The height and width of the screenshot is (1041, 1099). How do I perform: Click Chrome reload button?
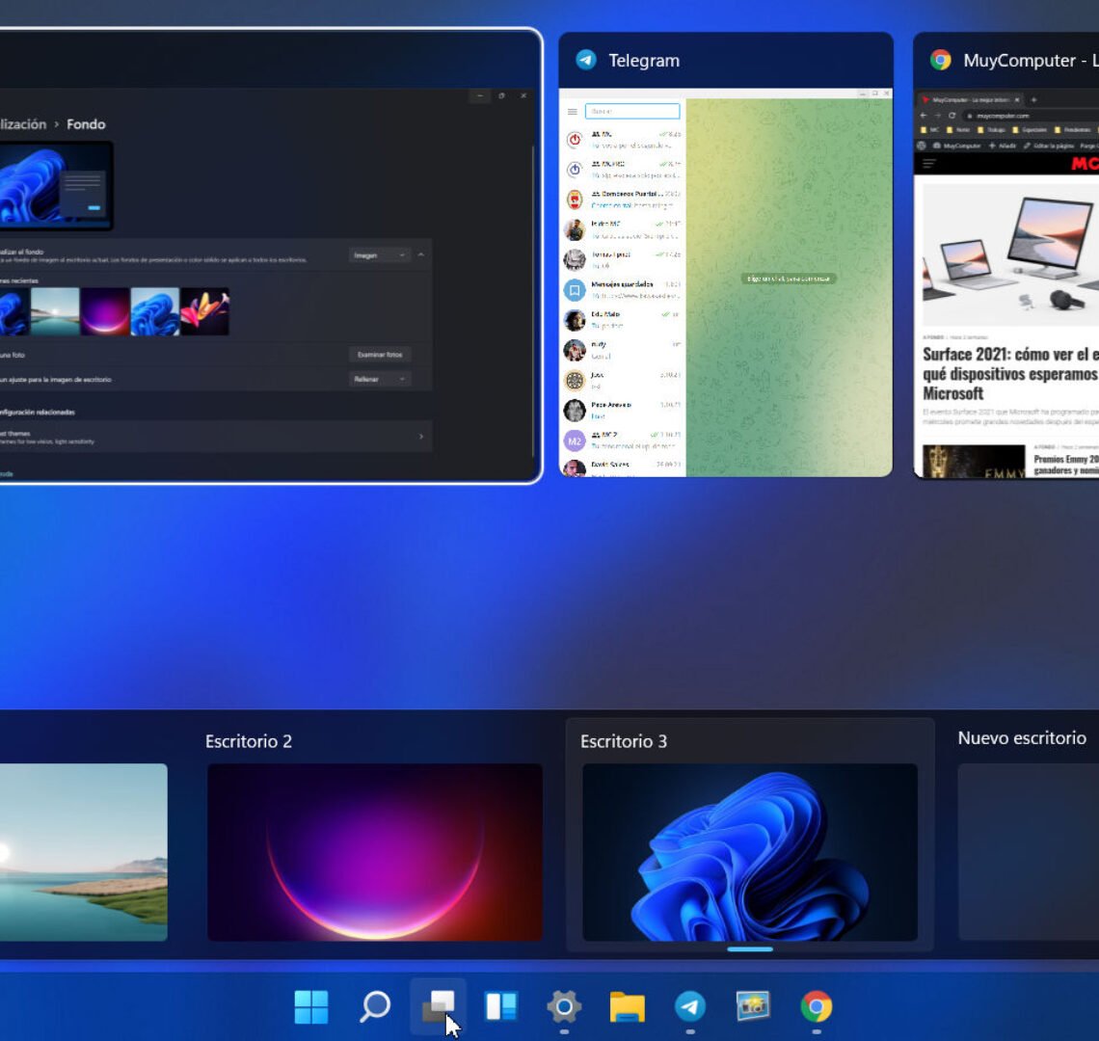tap(952, 116)
